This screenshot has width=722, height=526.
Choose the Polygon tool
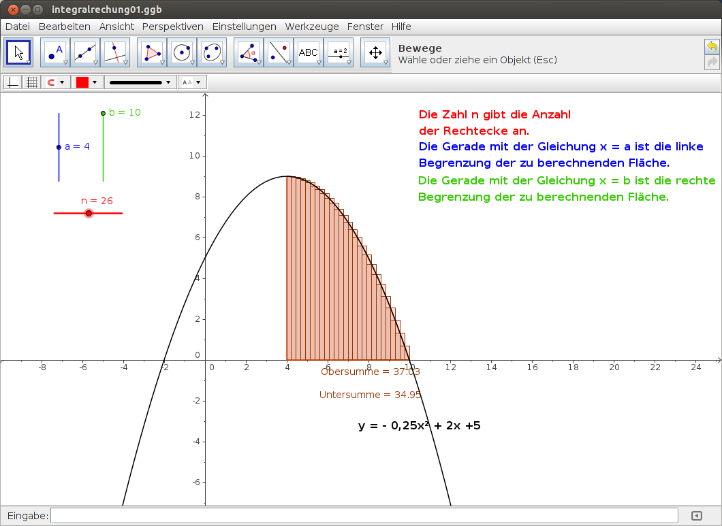coord(151,52)
